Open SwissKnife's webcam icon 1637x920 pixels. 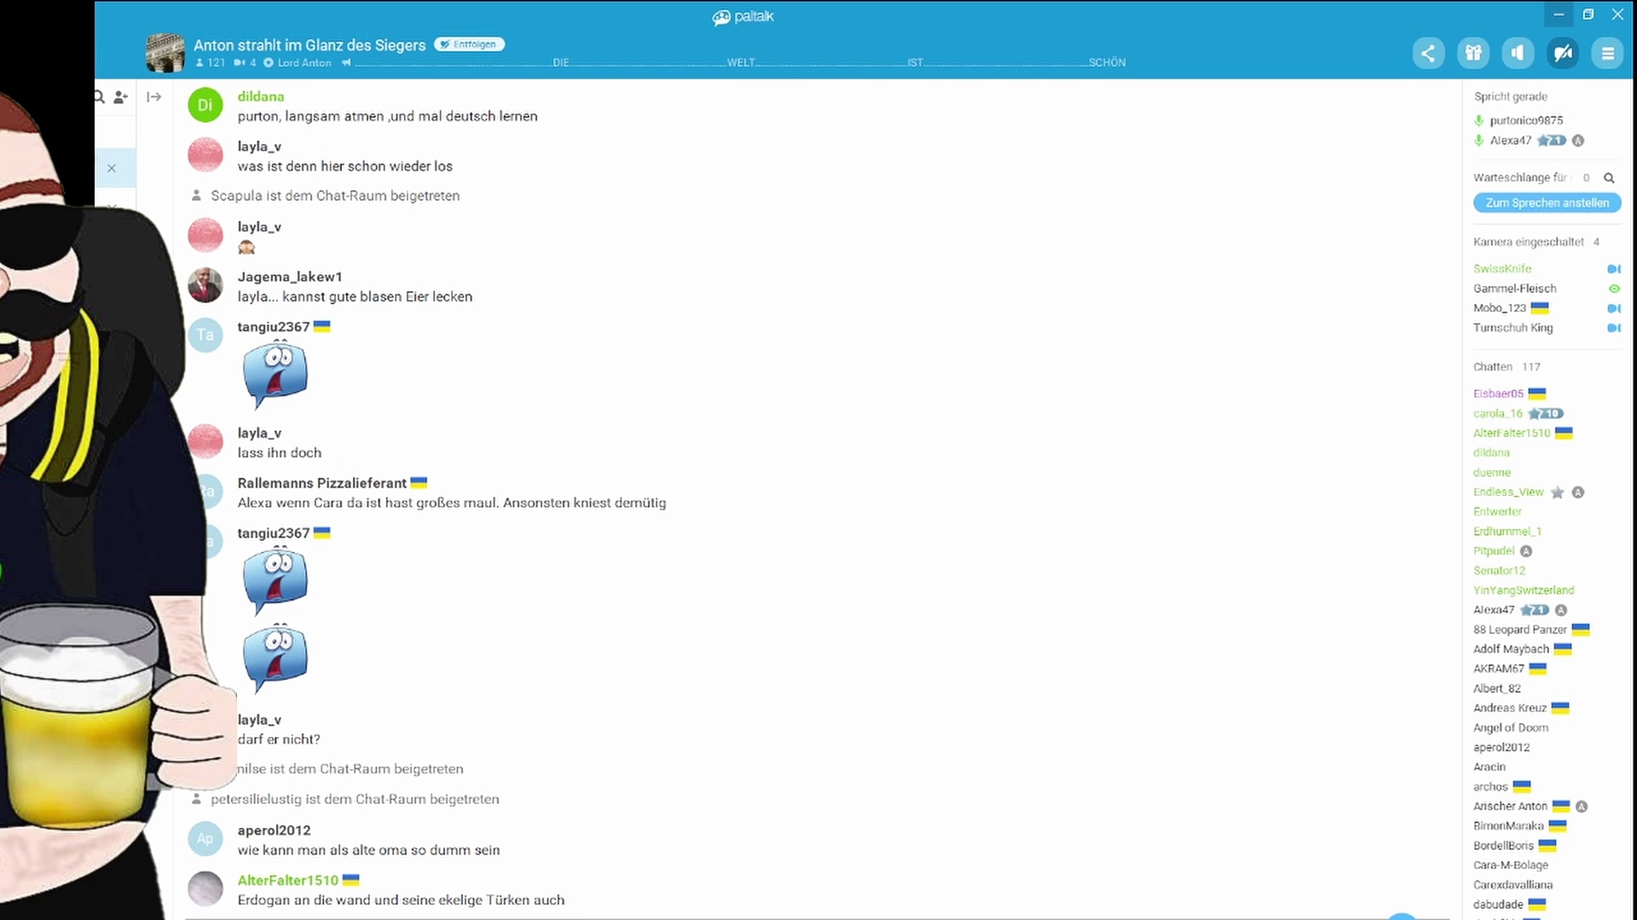click(x=1613, y=269)
